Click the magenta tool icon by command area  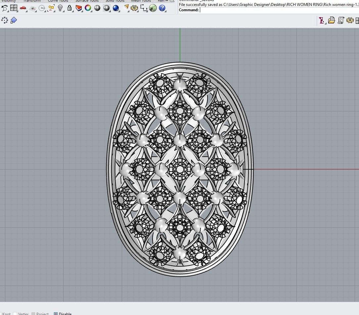[x=322, y=20]
